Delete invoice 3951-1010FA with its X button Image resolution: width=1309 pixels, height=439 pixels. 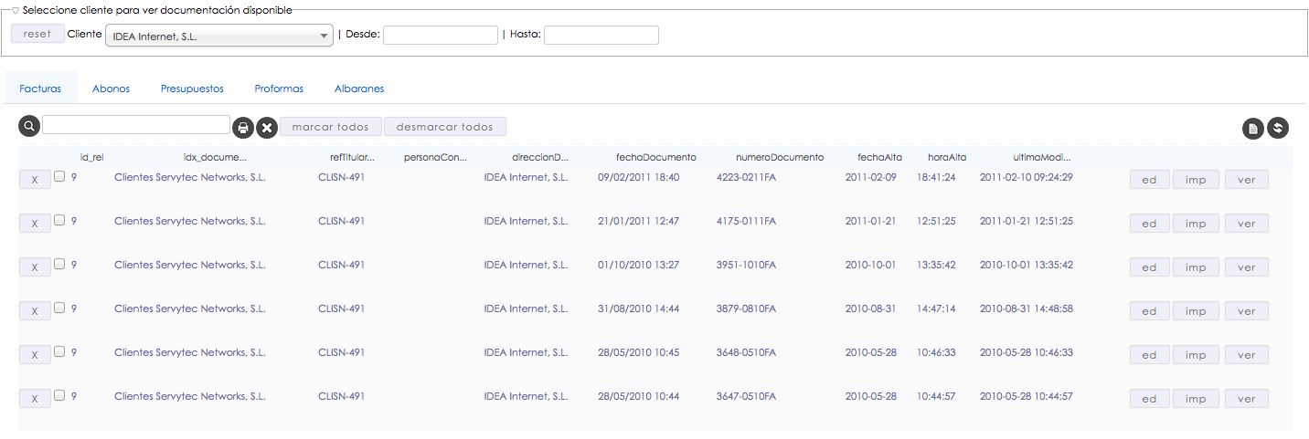35,267
